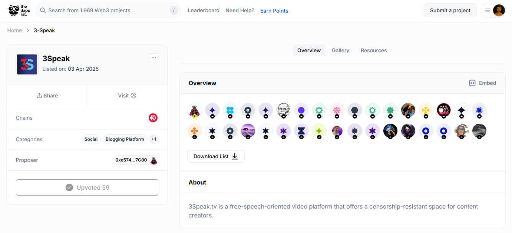Click the small avatar beside the proposer address

click(x=153, y=160)
